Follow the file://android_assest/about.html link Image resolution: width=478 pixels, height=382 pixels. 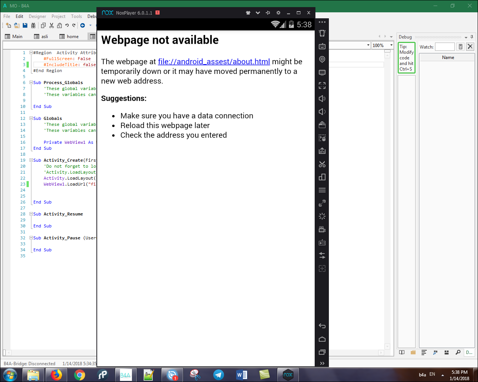214,62
